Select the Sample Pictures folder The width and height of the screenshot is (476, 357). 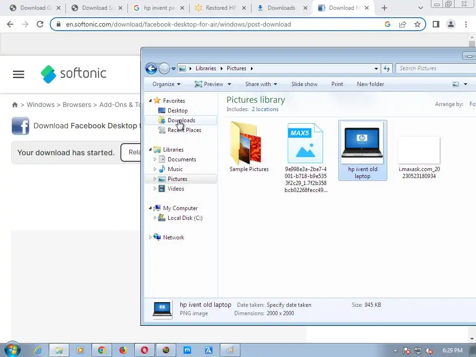tap(249, 147)
